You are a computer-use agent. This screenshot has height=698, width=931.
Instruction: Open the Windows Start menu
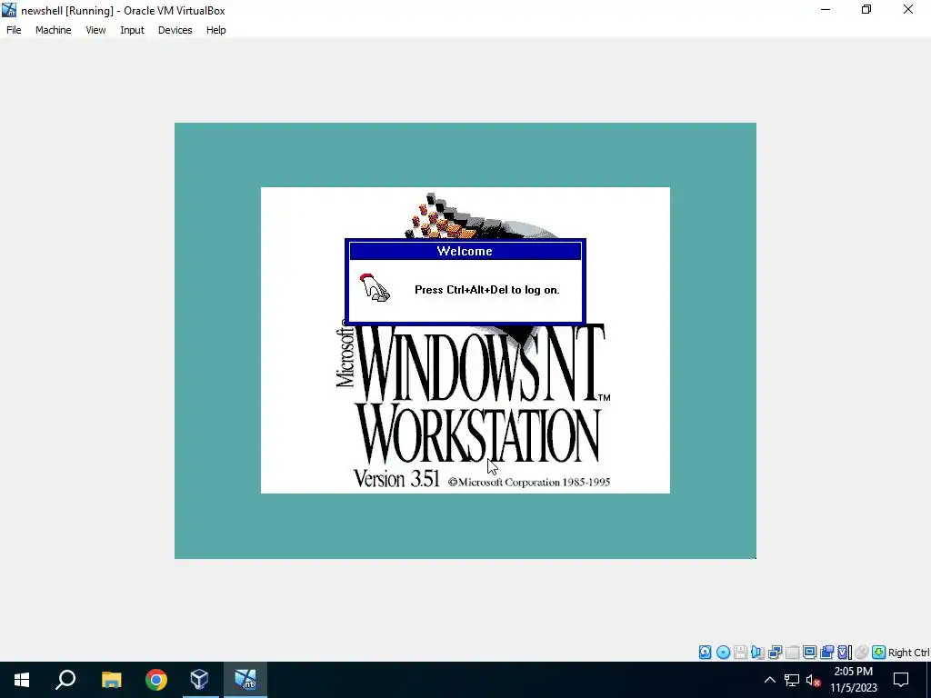[22, 680]
